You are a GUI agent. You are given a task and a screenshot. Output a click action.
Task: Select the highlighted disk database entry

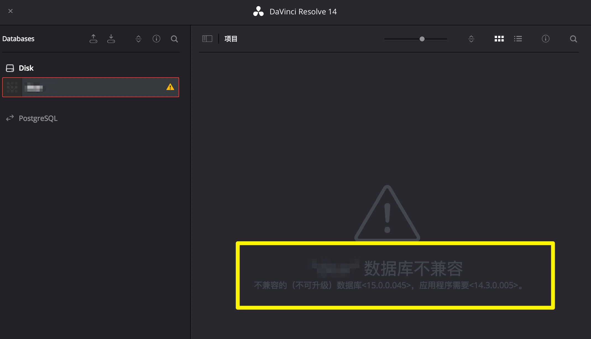[91, 87]
